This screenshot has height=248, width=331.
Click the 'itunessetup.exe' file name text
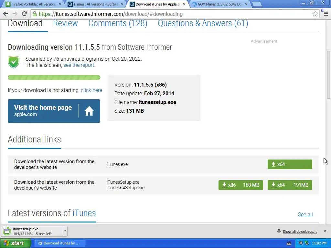pos(157,102)
